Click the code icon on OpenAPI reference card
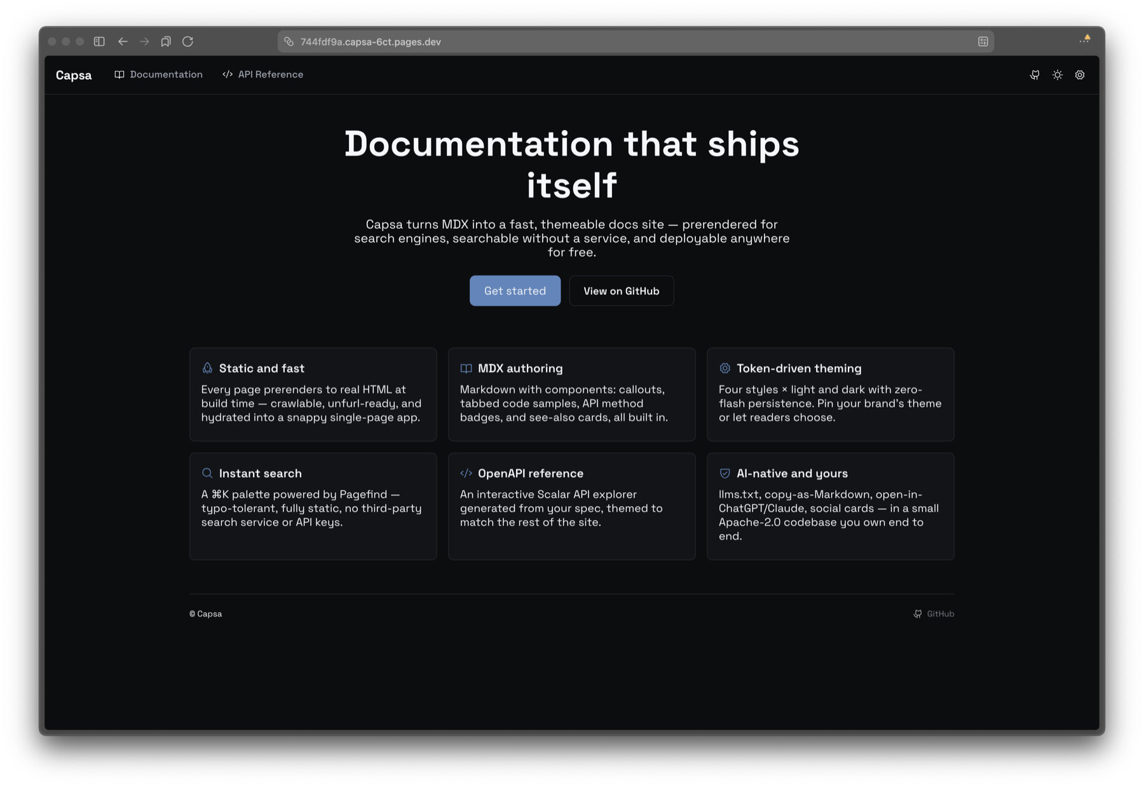The image size is (1144, 787). (x=466, y=473)
